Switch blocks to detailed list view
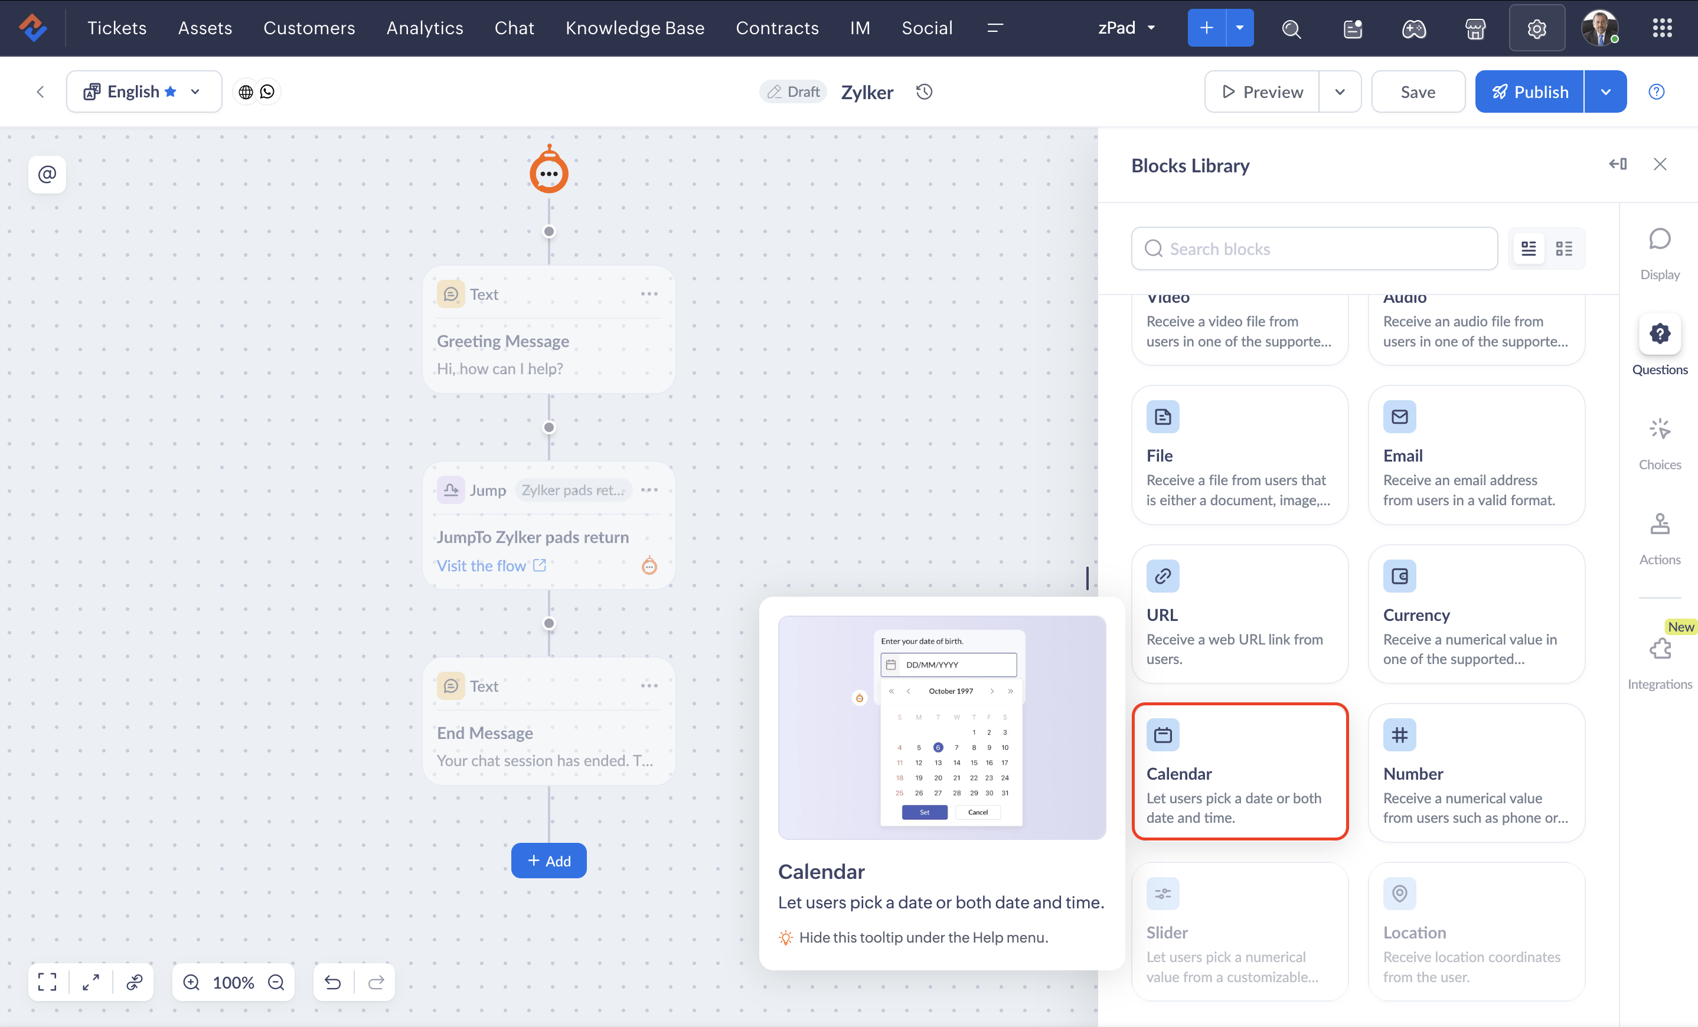The width and height of the screenshot is (1698, 1027). click(1528, 248)
